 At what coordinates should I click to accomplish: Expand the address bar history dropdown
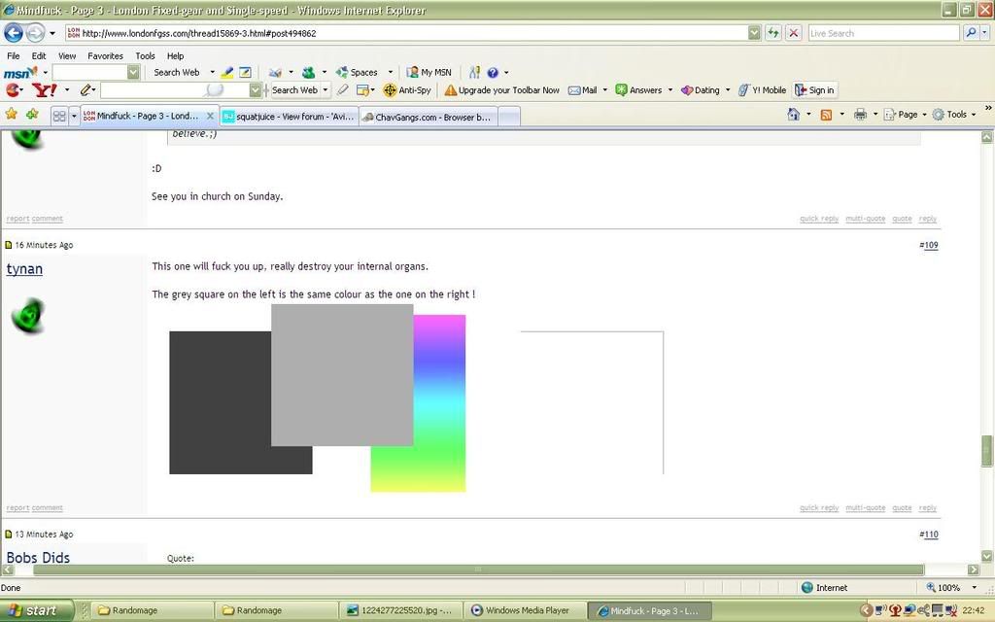coord(754,32)
